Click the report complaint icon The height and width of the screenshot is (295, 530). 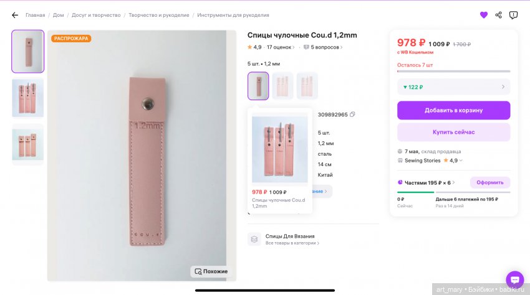pyautogui.click(x=513, y=15)
